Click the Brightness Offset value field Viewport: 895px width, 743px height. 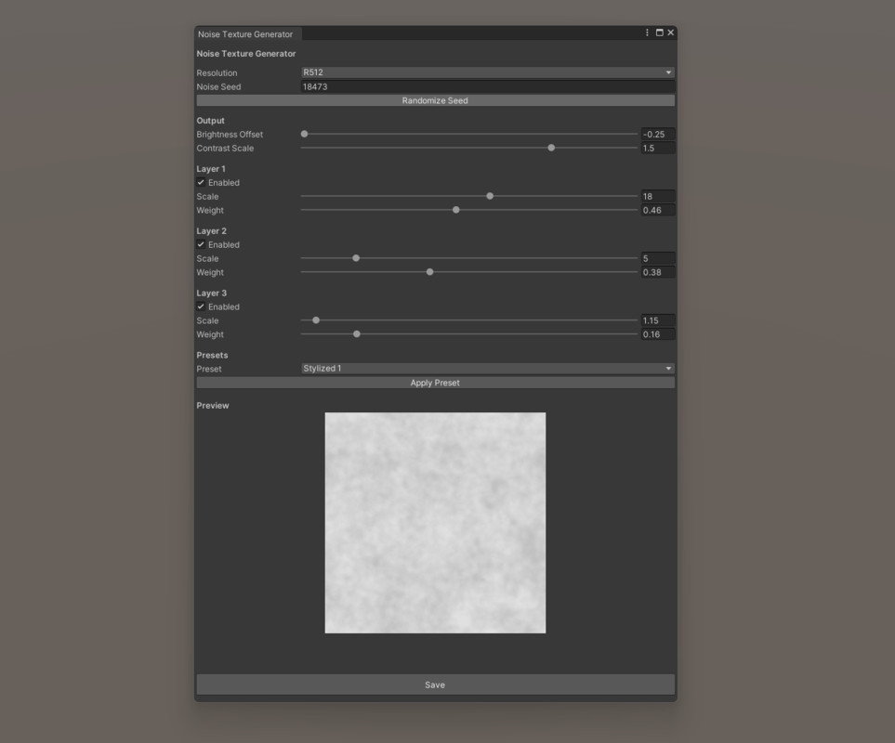(x=658, y=134)
